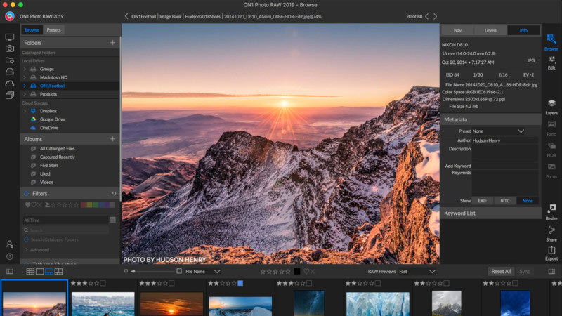Screen dimensions: 562x316
Task: Add a new album with plus icon
Action: pyautogui.click(x=112, y=139)
